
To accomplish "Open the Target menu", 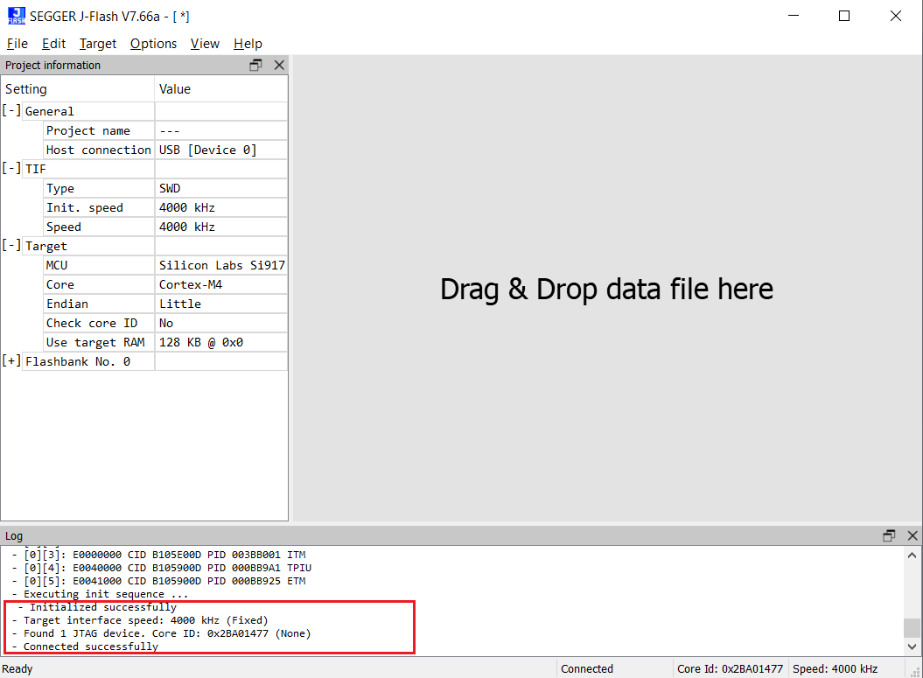I will (98, 44).
